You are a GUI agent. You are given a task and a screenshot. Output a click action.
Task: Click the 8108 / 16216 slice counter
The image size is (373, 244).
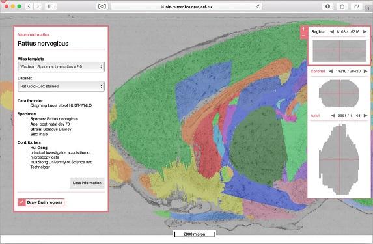(348, 32)
